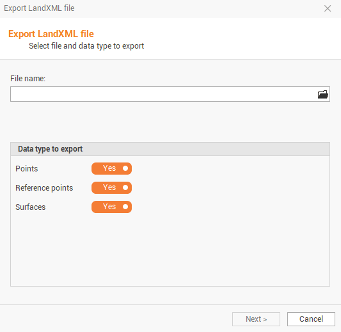Click the orange Export LandXML file heading

pos(51,34)
